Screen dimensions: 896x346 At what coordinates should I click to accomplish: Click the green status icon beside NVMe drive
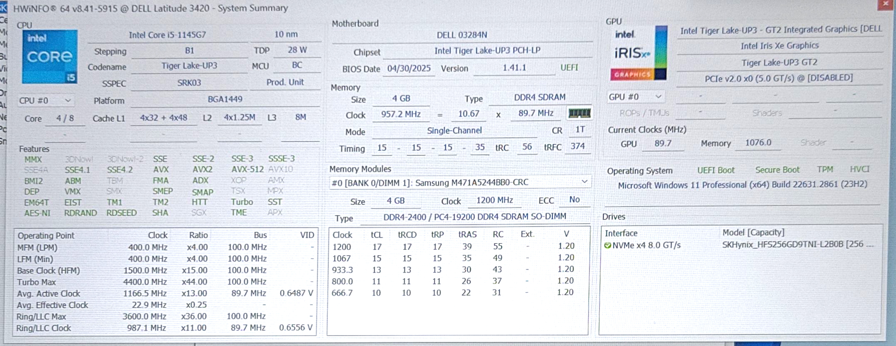608,246
